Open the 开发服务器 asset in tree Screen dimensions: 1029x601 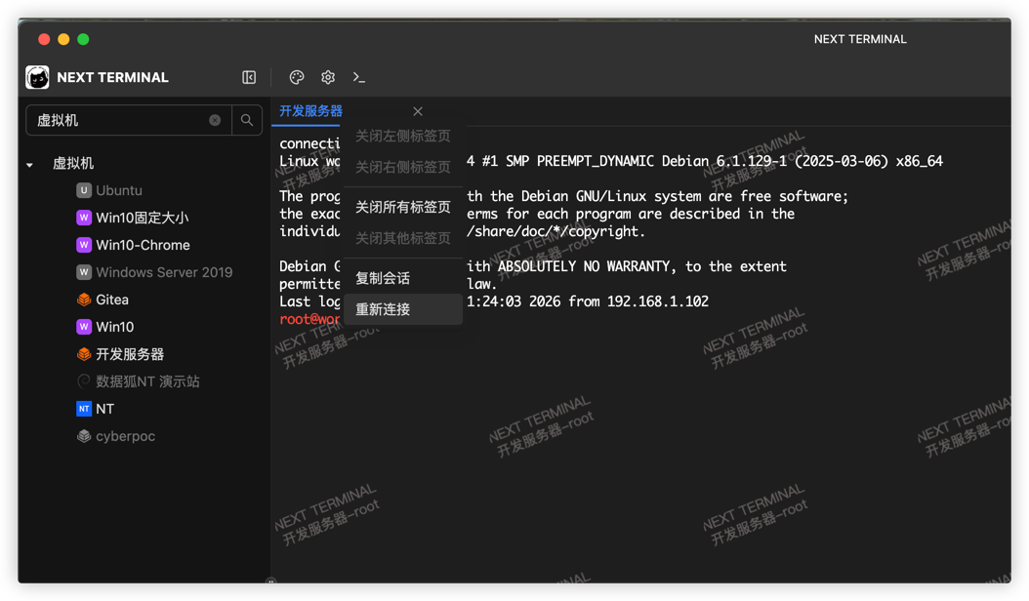pos(130,354)
